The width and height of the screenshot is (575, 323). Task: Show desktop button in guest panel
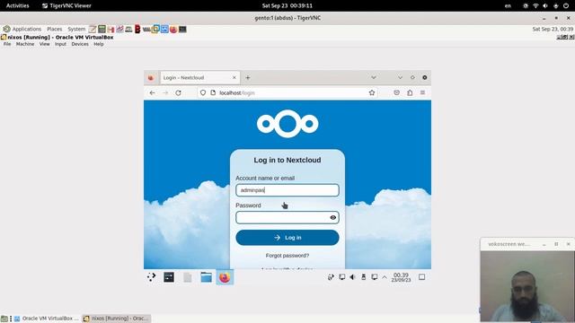[421, 277]
